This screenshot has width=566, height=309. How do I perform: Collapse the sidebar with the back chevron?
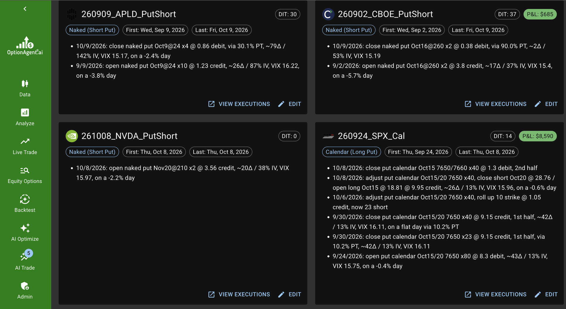25,9
